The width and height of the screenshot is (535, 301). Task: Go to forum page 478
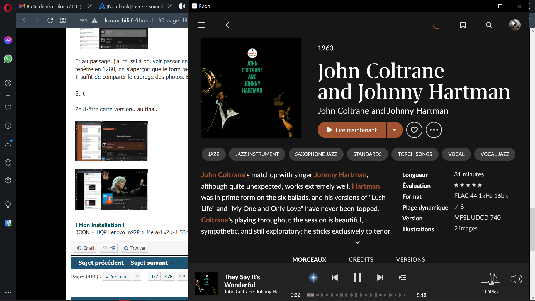click(169, 276)
